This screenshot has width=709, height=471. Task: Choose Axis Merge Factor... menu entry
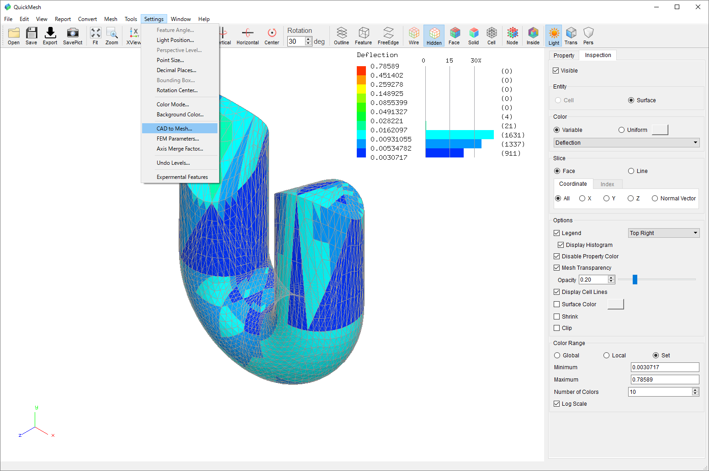click(180, 149)
